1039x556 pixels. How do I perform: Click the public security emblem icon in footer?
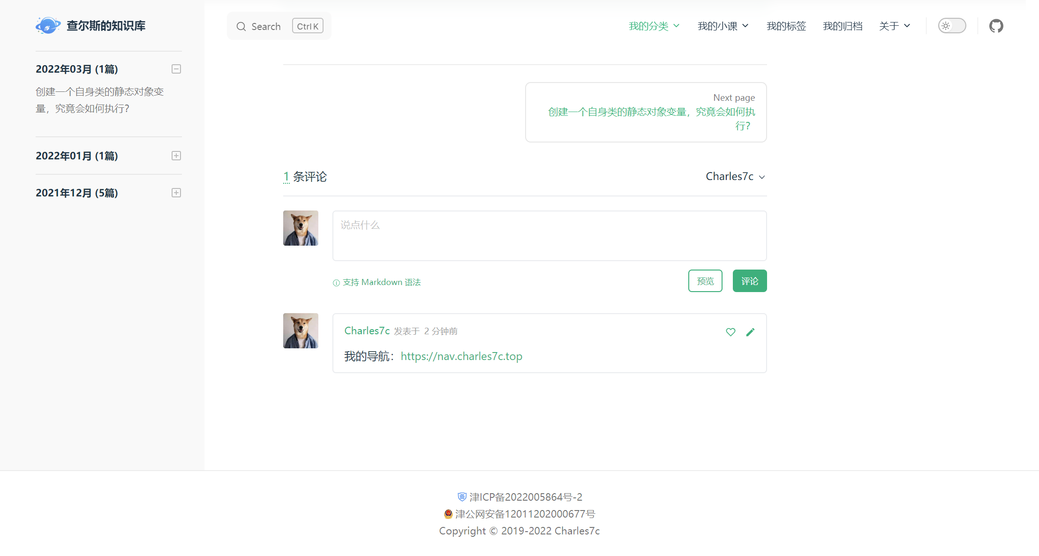point(448,514)
